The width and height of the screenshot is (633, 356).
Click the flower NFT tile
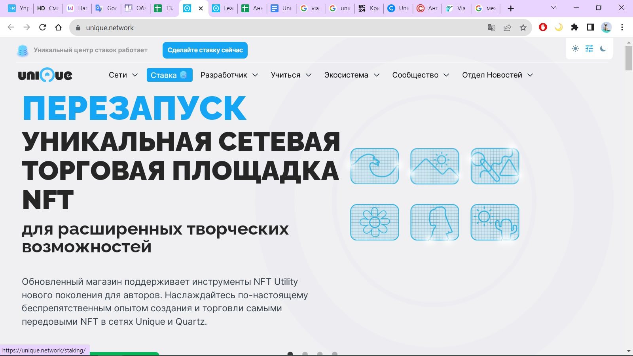pyautogui.click(x=375, y=222)
